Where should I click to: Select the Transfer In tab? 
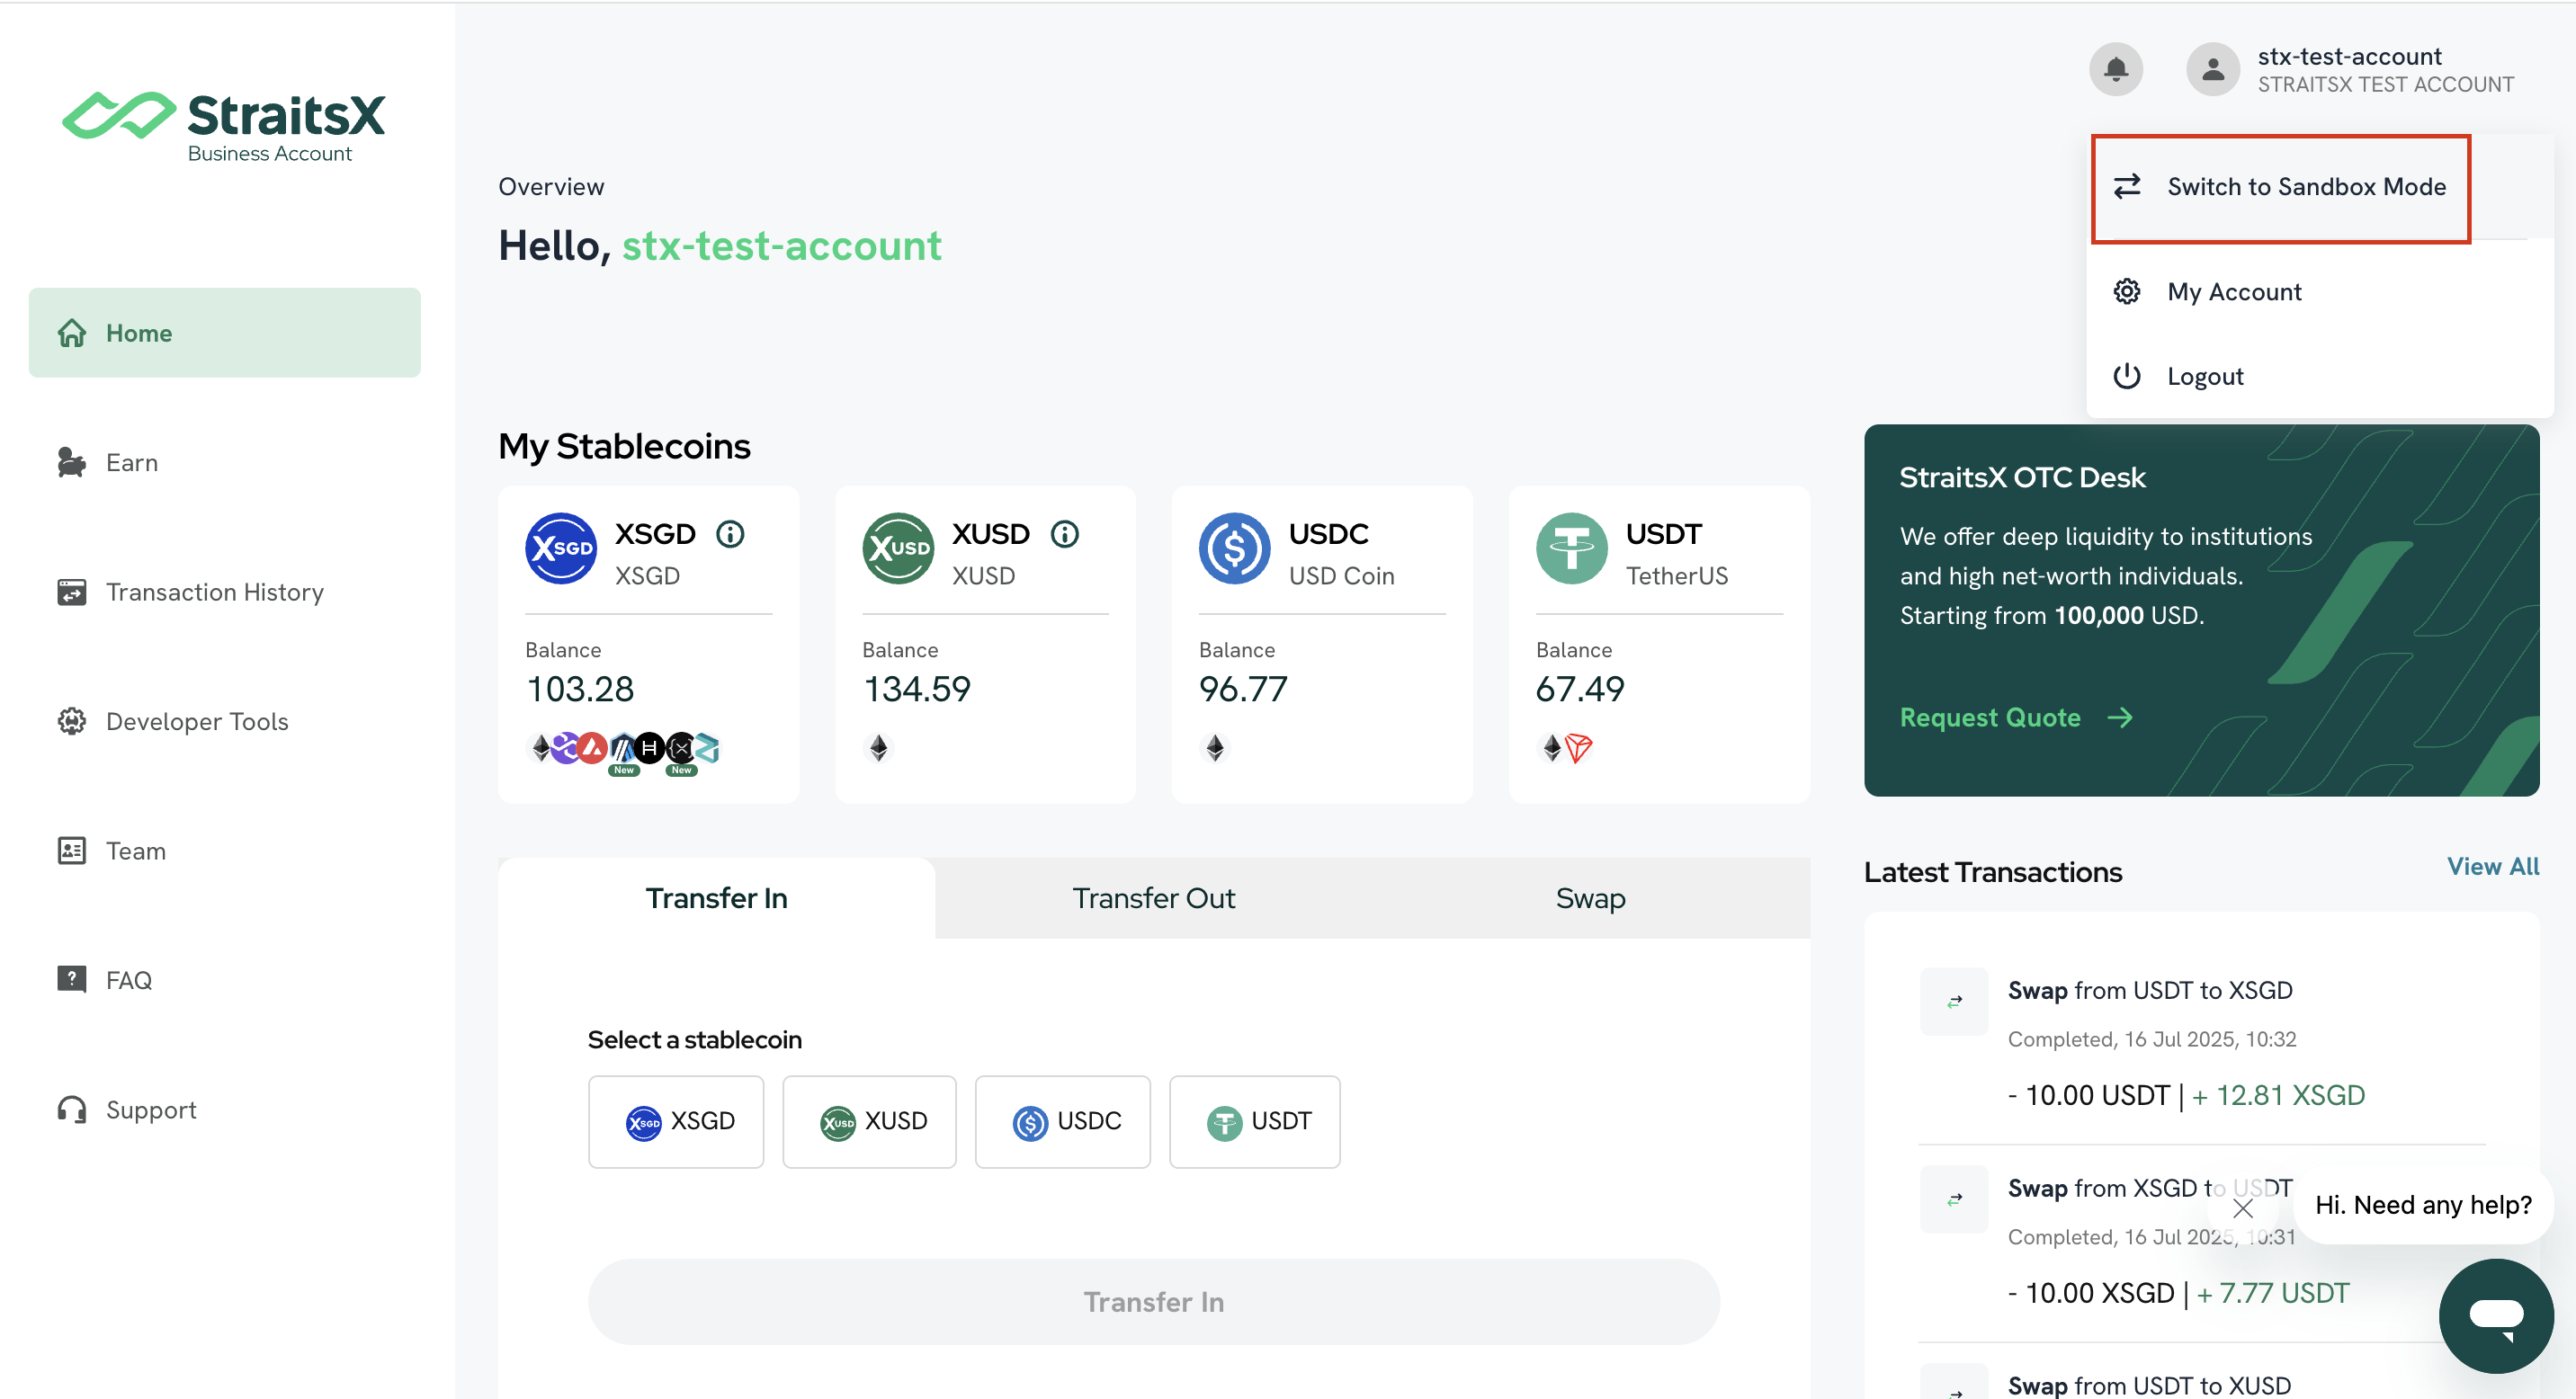coord(716,897)
